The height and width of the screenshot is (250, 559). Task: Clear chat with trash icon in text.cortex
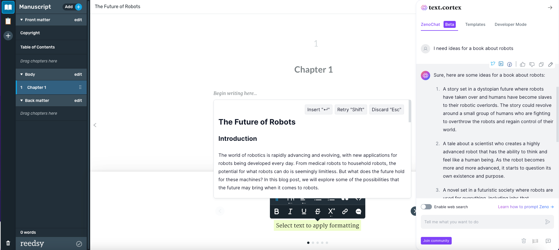(524, 241)
